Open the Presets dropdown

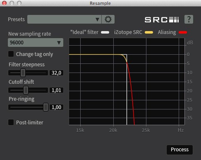pos(64,19)
